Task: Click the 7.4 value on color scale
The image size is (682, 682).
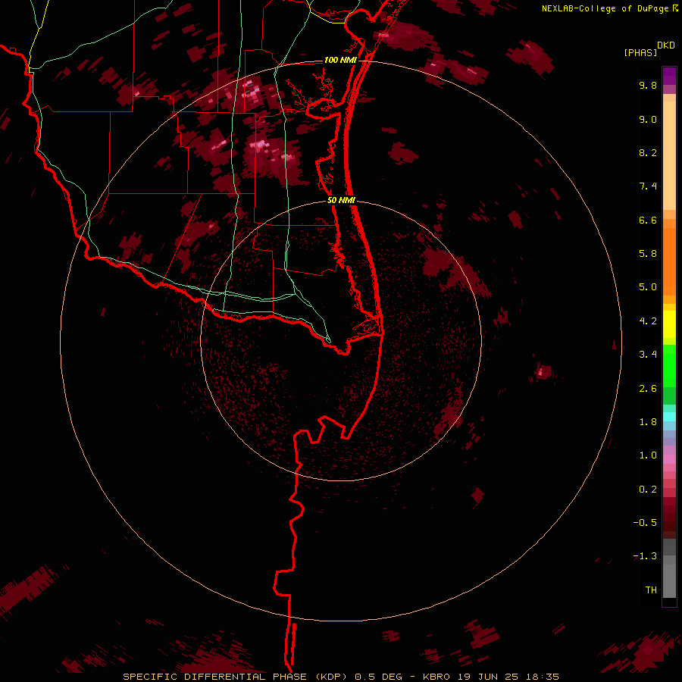Action: pos(648,186)
